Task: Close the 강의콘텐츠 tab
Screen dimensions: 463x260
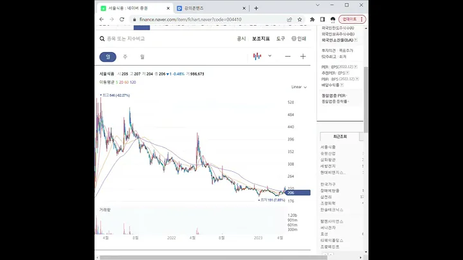Action: [244, 8]
